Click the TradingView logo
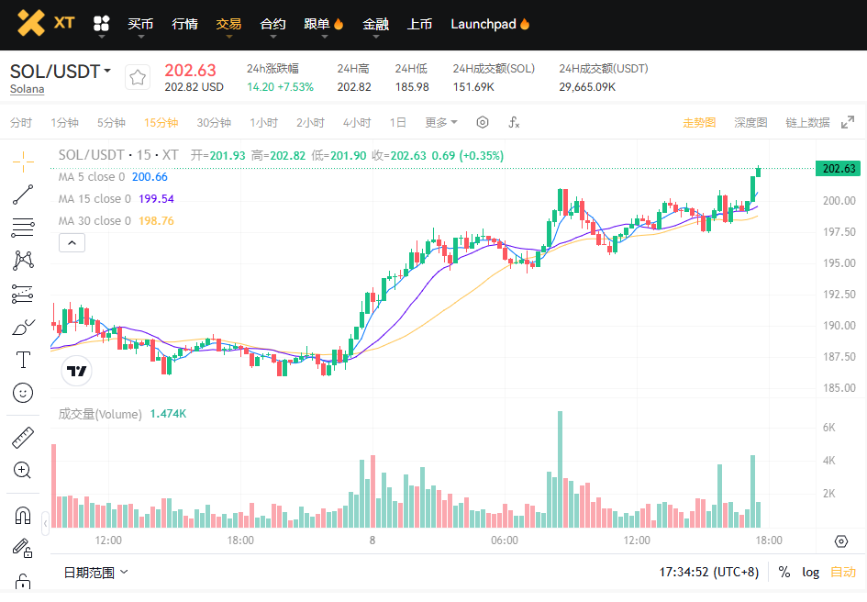Screen dimensions: 867x602 [76, 371]
